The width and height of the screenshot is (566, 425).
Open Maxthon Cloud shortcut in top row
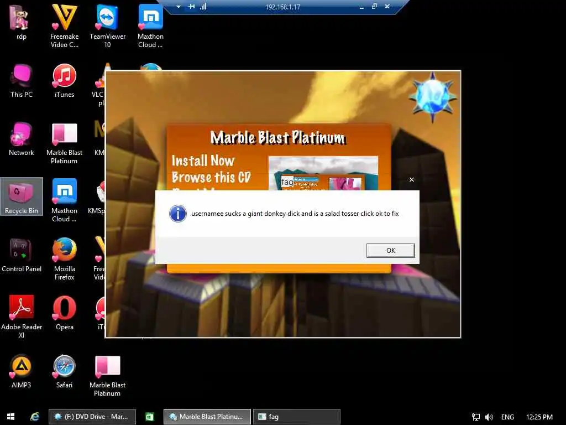tap(150, 26)
